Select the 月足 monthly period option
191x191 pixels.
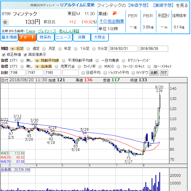click(x=45, y=49)
